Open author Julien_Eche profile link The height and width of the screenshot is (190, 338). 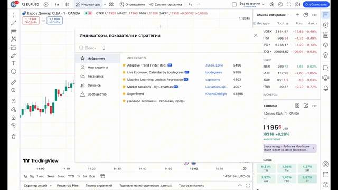pos(214,65)
